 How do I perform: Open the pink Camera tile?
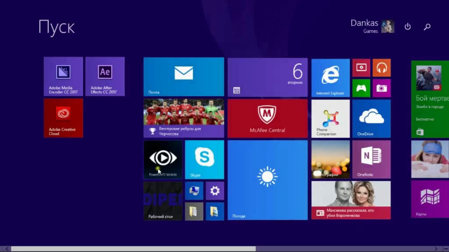[382, 88]
